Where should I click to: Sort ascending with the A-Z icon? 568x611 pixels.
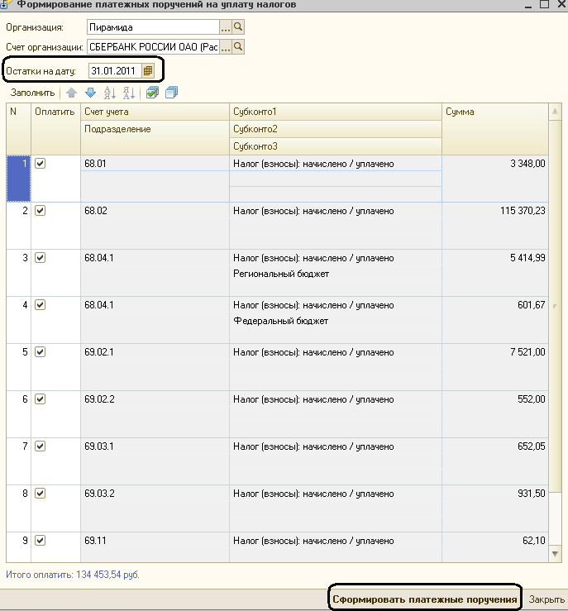pyautogui.click(x=110, y=93)
